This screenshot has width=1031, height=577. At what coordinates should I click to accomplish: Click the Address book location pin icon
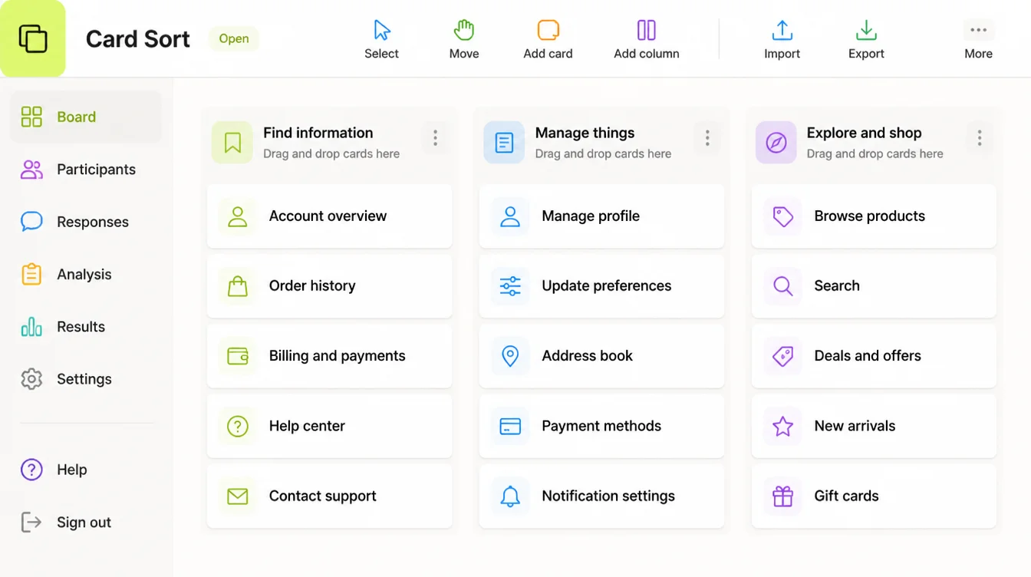(x=510, y=356)
